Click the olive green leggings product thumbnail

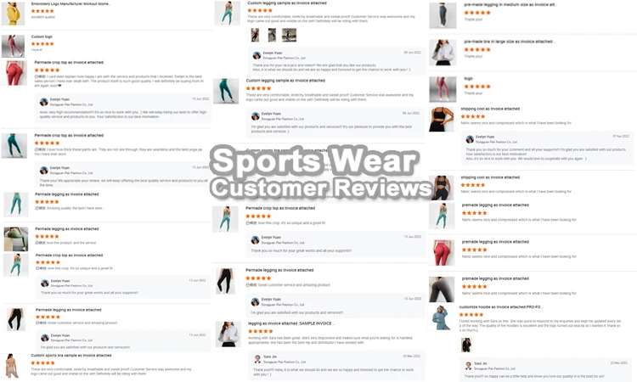click(16, 239)
